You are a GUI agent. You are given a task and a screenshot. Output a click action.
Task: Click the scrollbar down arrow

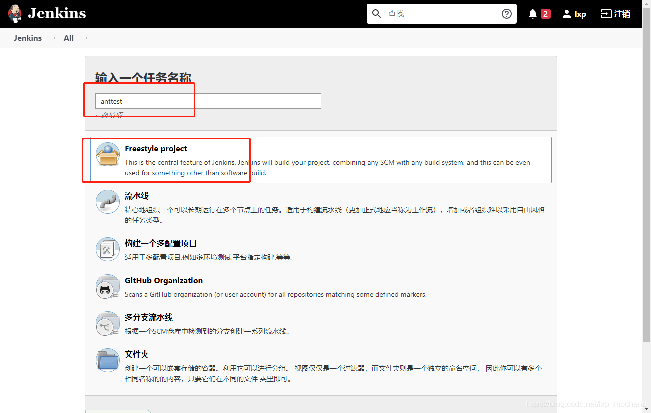click(x=646, y=409)
